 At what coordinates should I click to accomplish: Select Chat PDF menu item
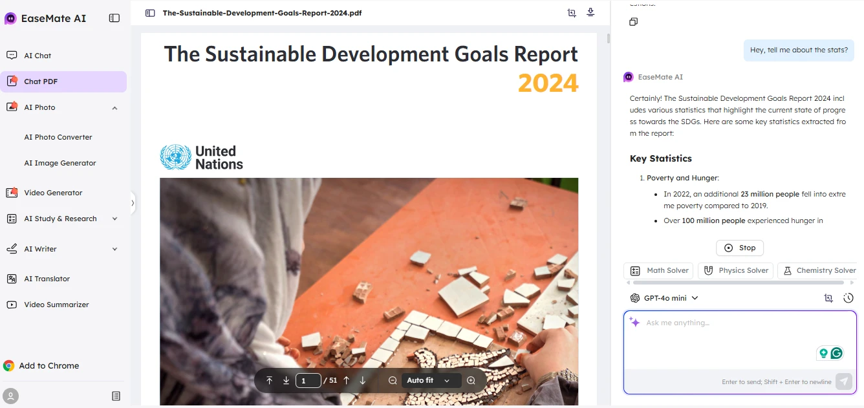point(63,81)
